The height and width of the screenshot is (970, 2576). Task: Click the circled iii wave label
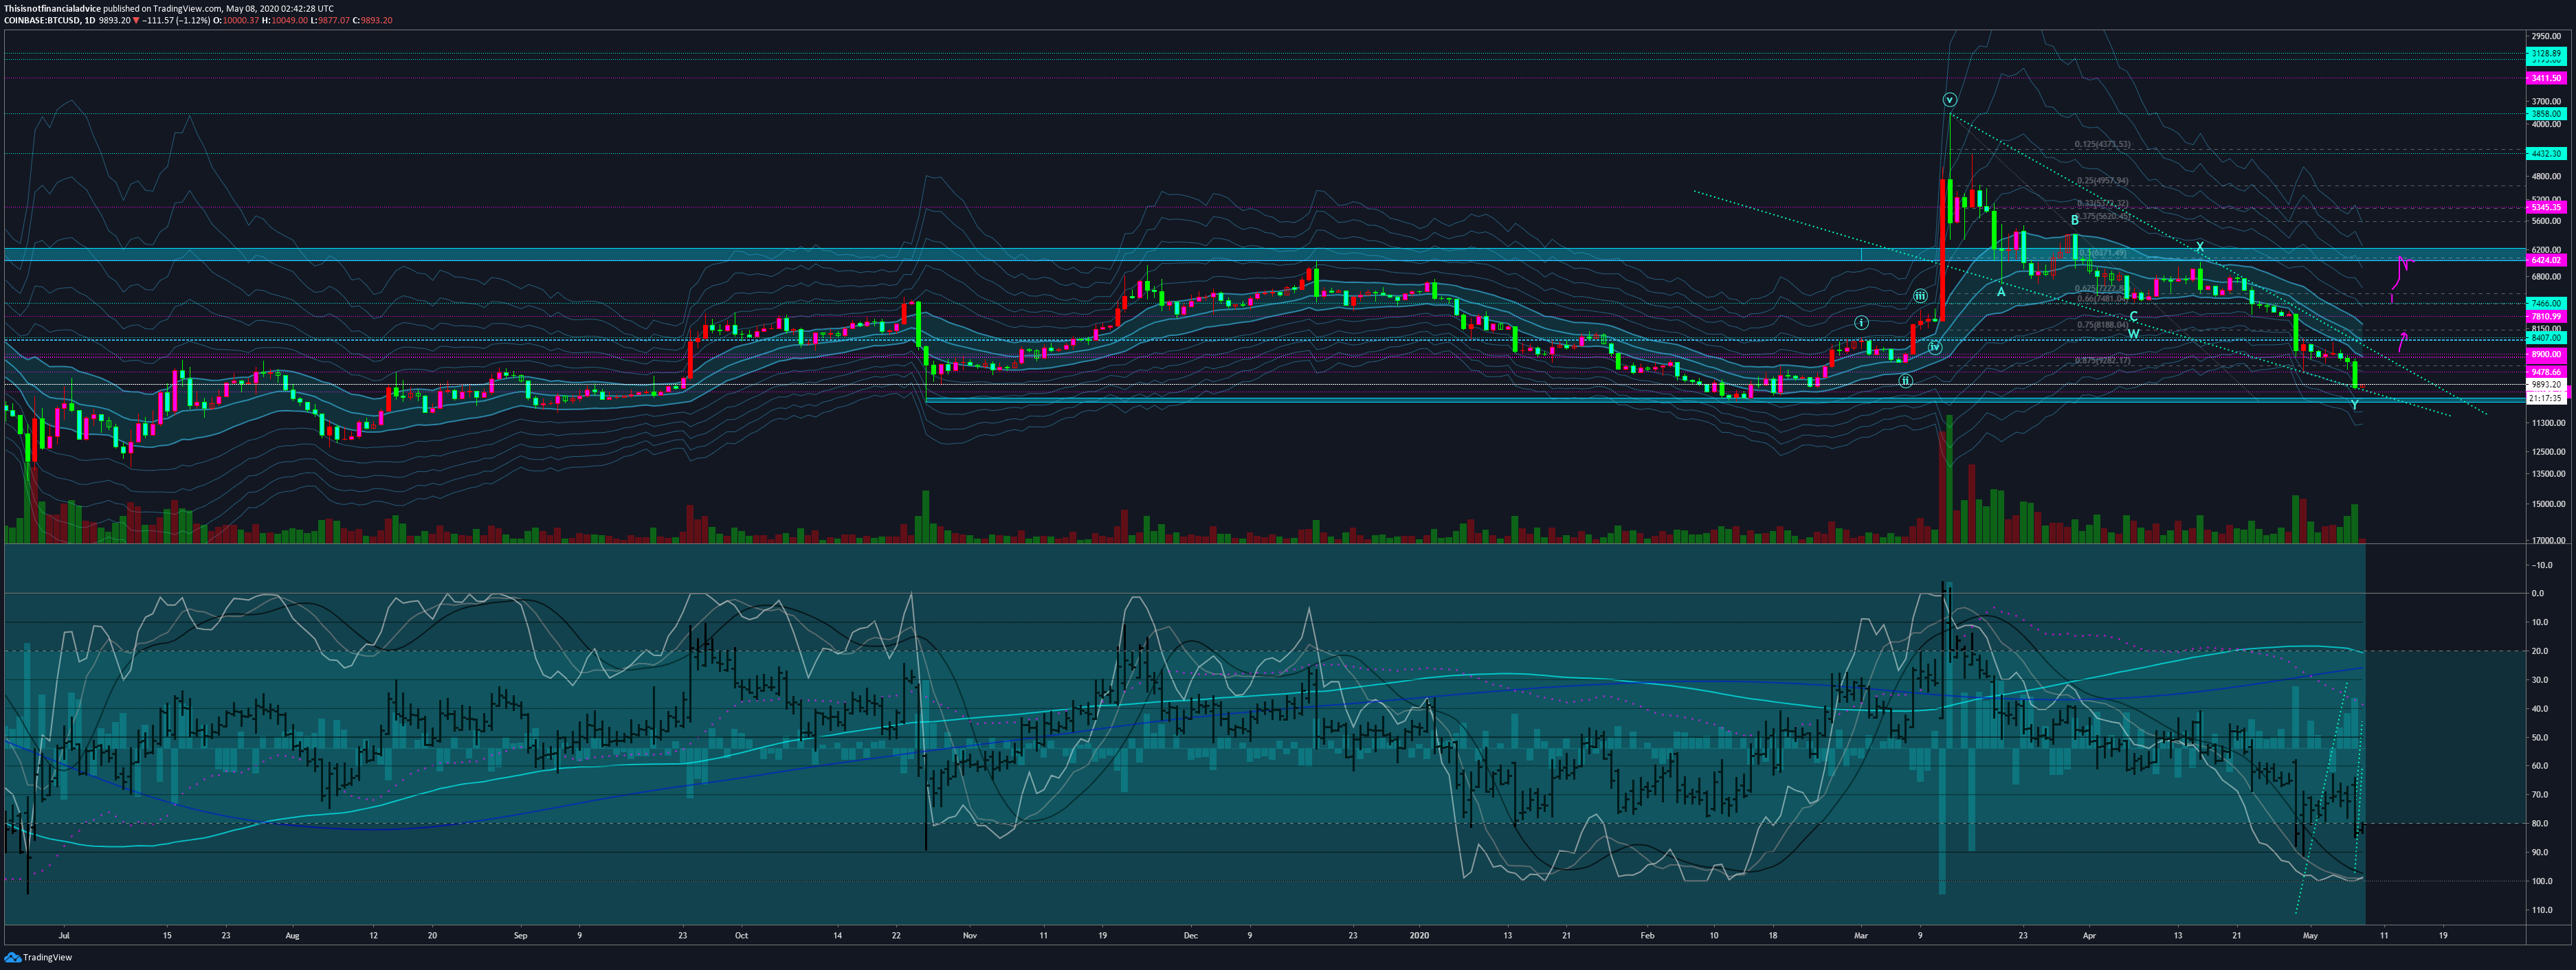tap(1920, 296)
